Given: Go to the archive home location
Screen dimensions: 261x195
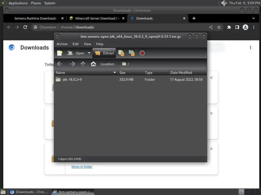Looking at the screenshot, I should coord(93,64).
